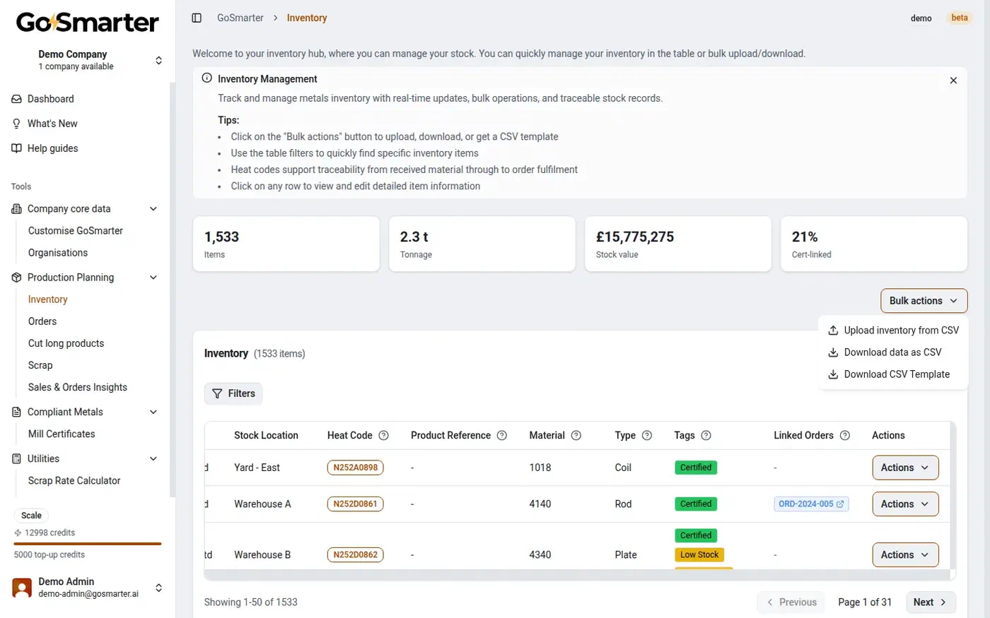Click the Scale plan badge
This screenshot has width=990, height=618.
(31, 516)
